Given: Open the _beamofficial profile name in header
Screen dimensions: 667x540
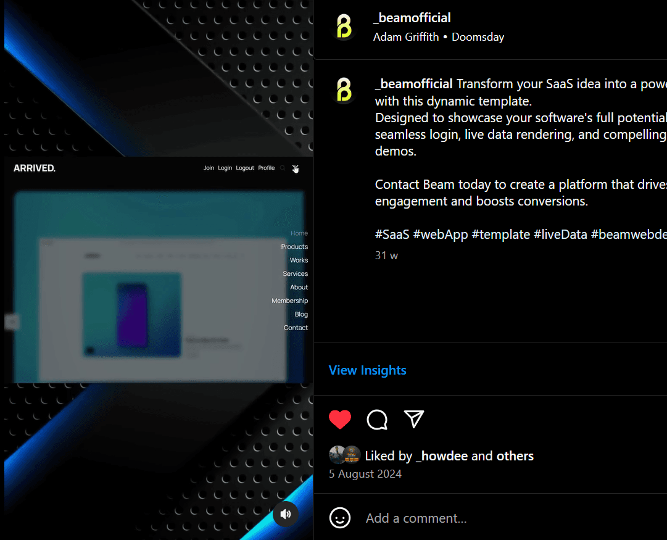Looking at the screenshot, I should click(x=412, y=18).
